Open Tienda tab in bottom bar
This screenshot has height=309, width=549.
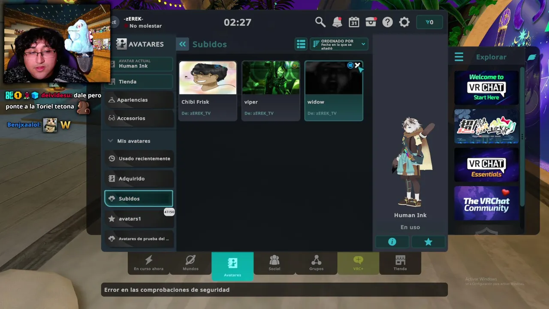click(x=400, y=263)
